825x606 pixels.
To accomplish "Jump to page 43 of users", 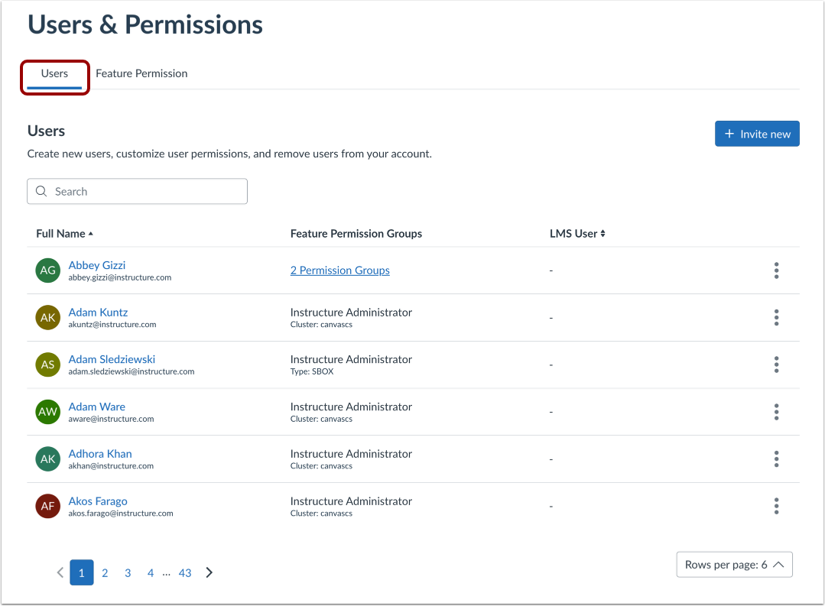I will pos(185,572).
